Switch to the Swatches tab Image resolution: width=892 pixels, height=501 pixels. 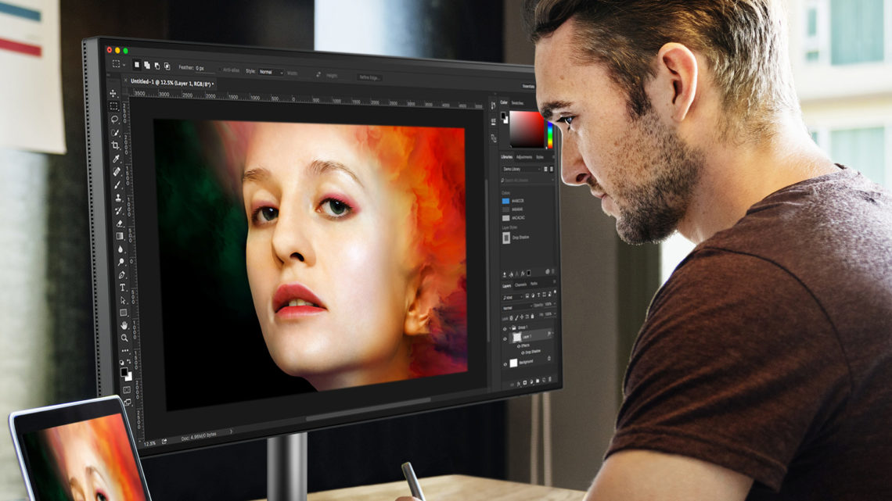518,103
